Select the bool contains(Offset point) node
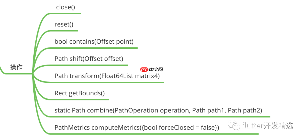Viewport: 303px width, 139px height. click(94, 42)
